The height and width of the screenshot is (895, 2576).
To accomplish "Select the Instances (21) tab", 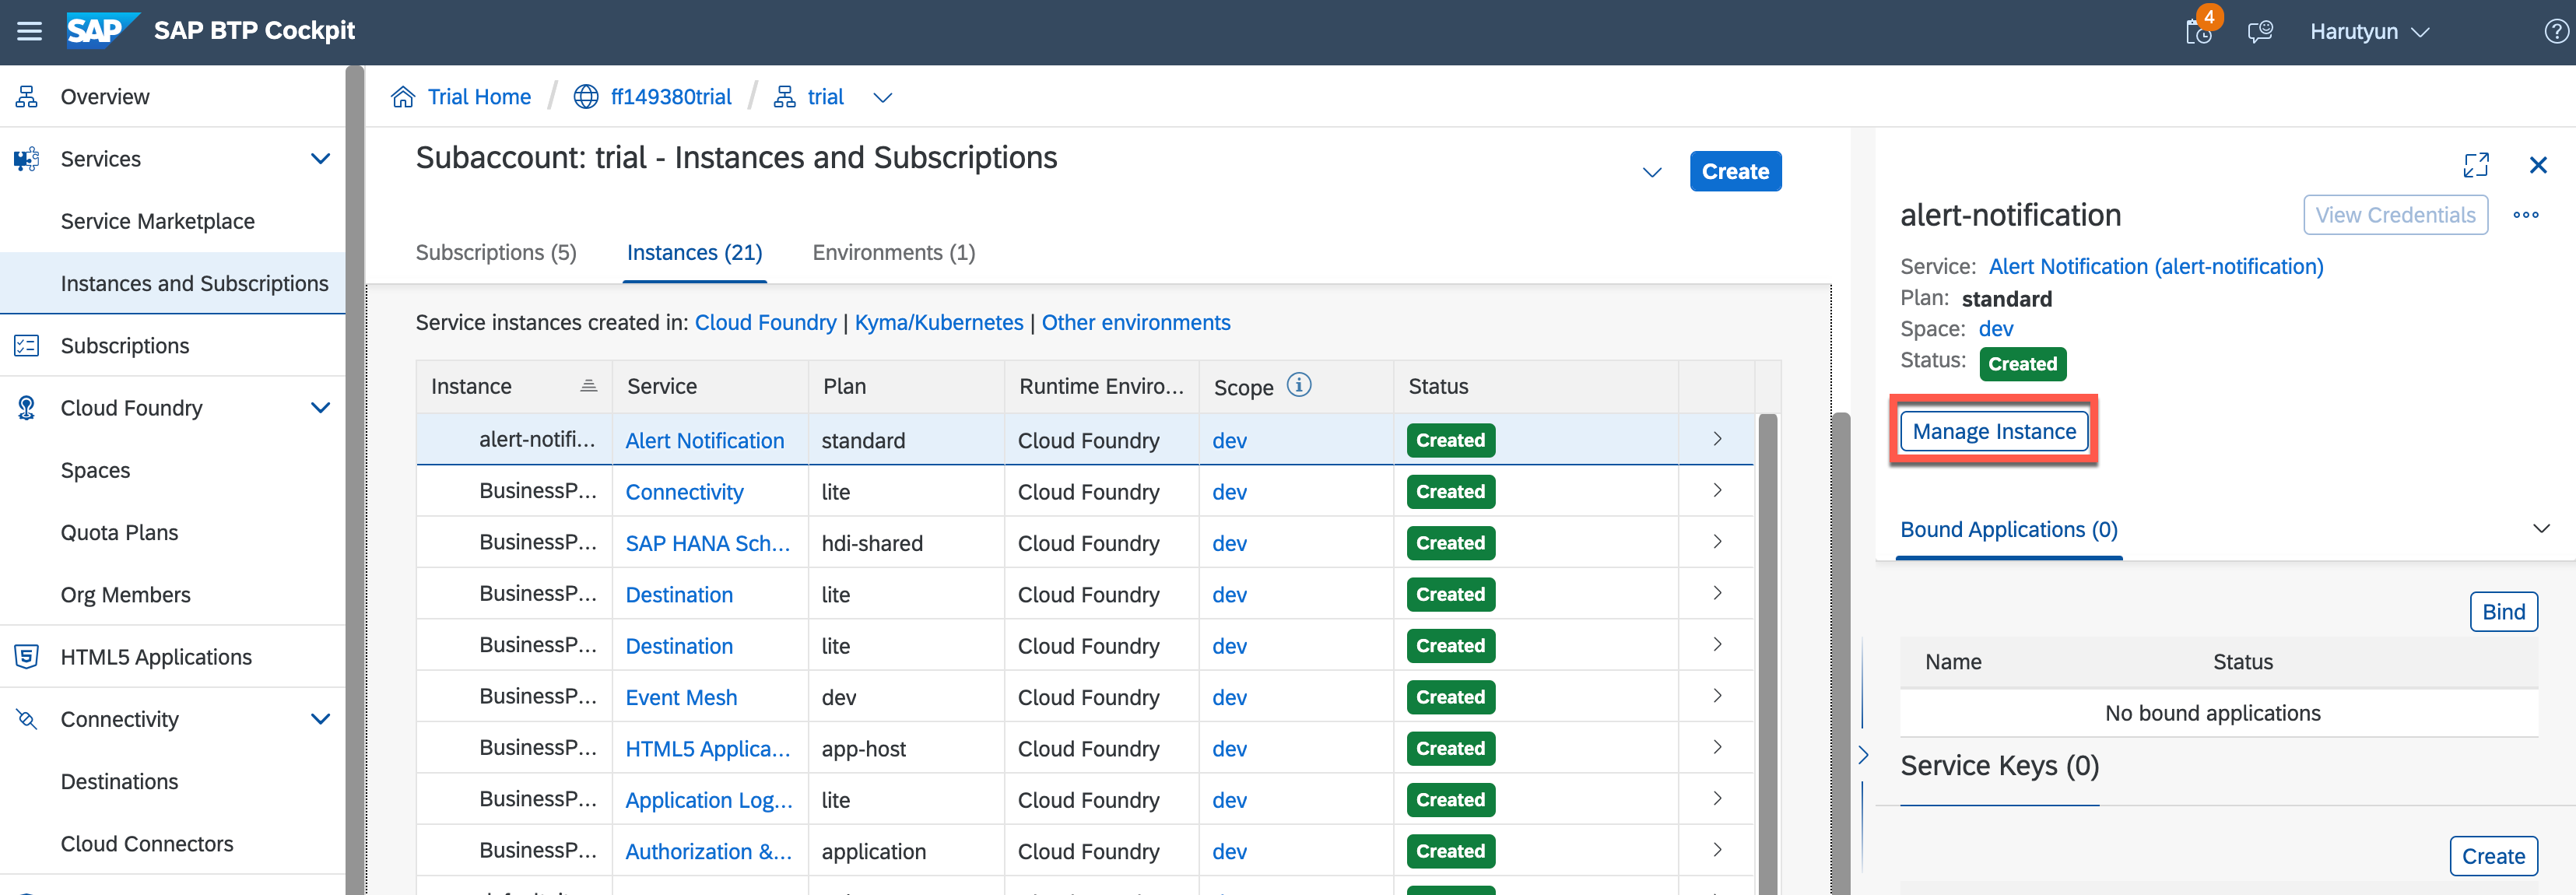I will pos(694,253).
